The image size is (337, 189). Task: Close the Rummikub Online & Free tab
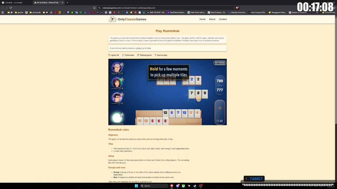tap(62, 3)
